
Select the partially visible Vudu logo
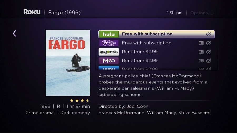coord(109,68)
